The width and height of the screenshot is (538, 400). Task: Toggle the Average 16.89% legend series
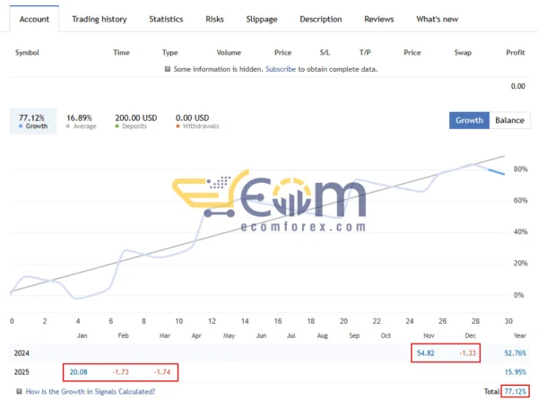[82, 121]
